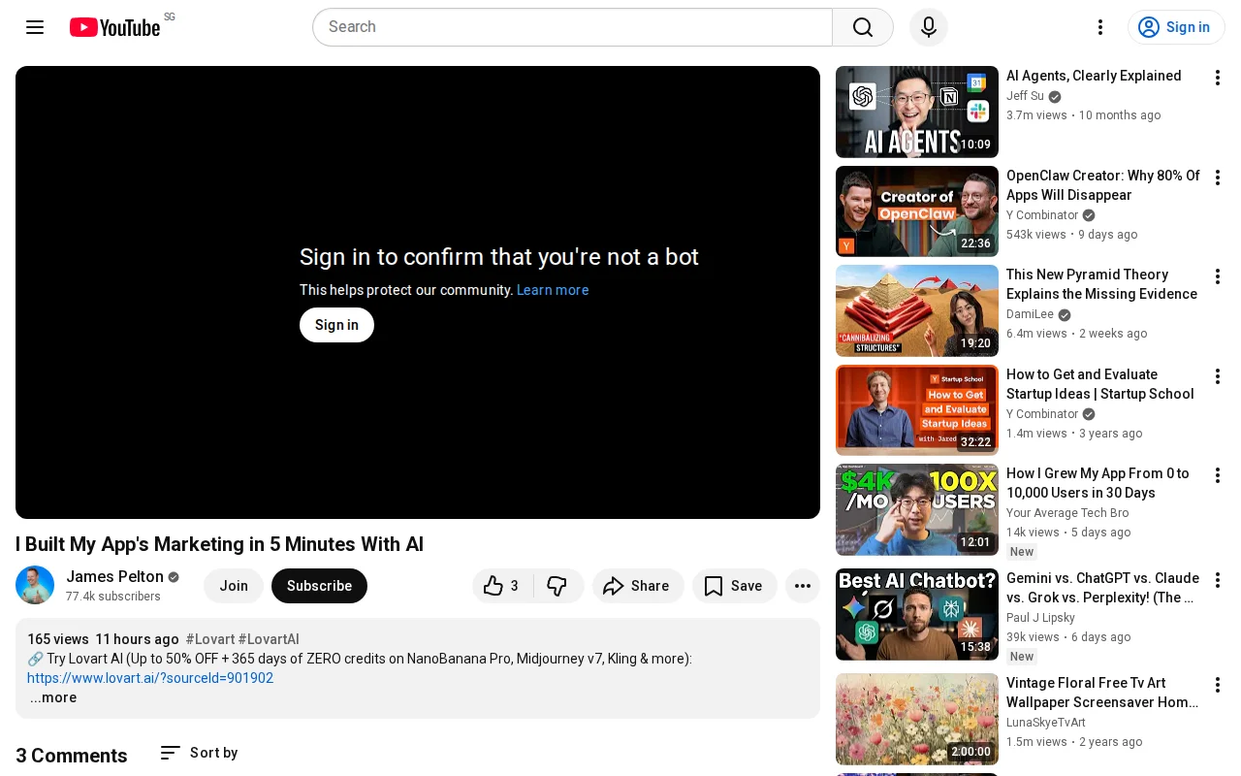The image size is (1241, 776).
Task: Open options menu for Startup Ideas video
Action: tap(1218, 376)
